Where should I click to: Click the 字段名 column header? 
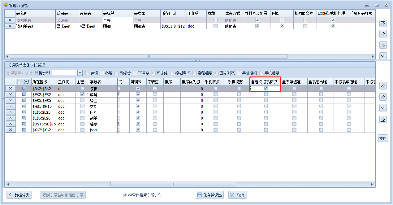click(102, 82)
